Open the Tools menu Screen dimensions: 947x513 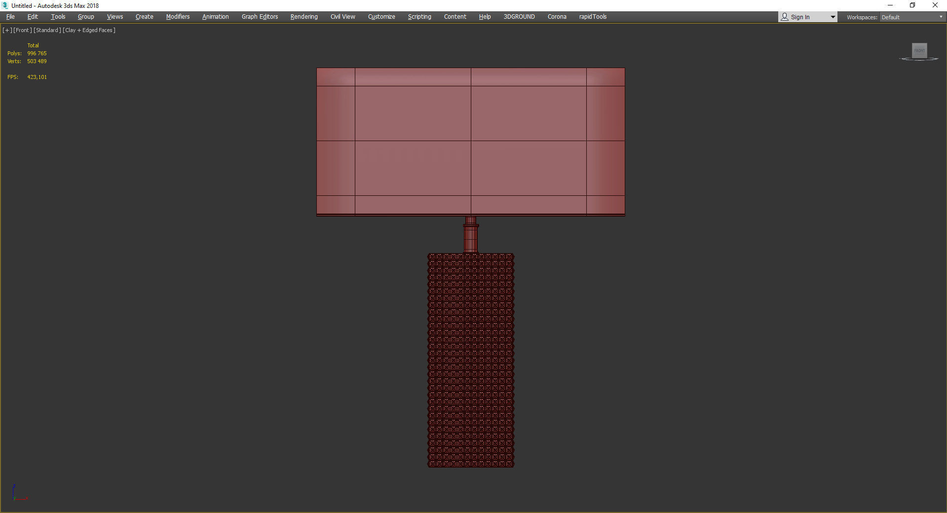pos(58,17)
